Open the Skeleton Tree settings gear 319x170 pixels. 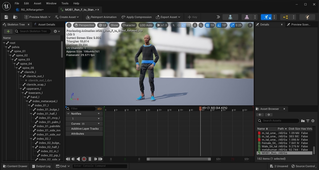57,31
